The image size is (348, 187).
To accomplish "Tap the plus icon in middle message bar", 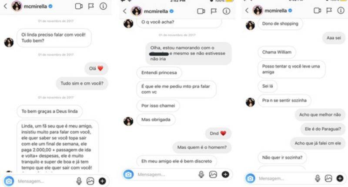I will point(225,174).
